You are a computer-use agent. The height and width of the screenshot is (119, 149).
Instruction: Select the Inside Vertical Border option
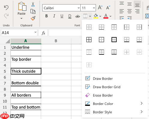pos(89,65)
